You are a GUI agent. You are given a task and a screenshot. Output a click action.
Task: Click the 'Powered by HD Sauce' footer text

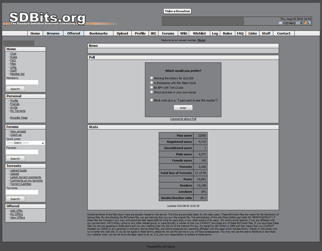click(x=161, y=247)
